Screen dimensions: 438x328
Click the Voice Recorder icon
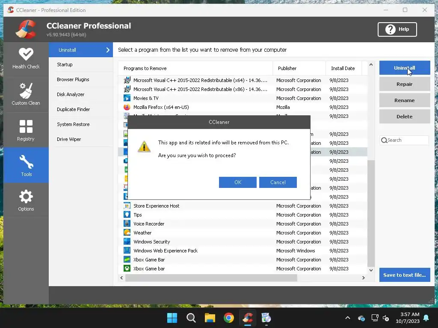pyautogui.click(x=127, y=224)
